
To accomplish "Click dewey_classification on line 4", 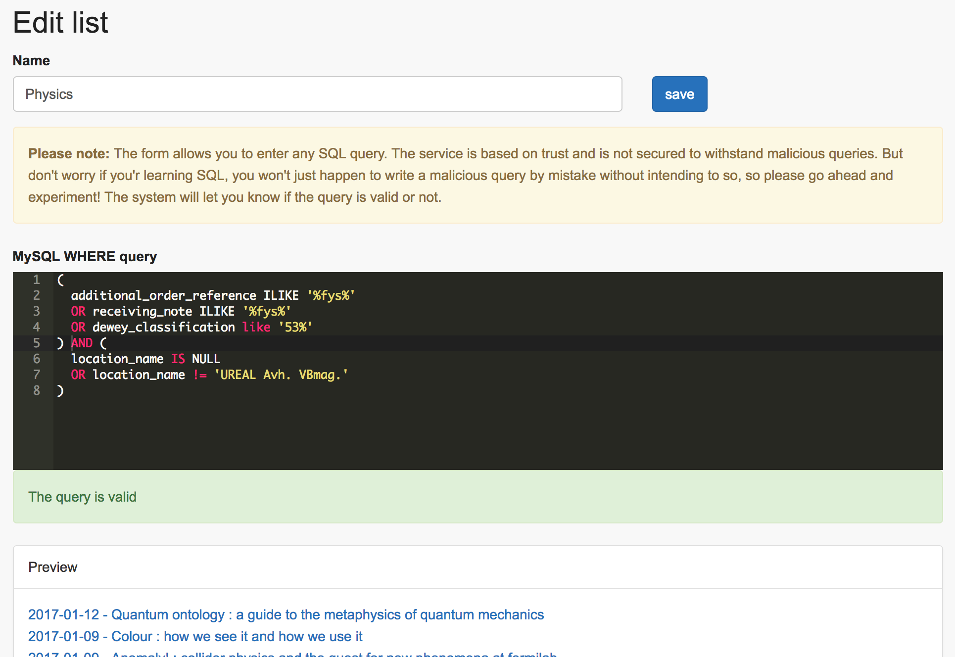I will (x=163, y=327).
